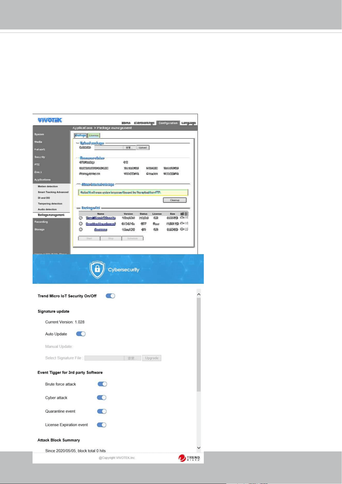Open the Smart tracking advanced package link
The image size is (342, 484).
click(x=101, y=224)
